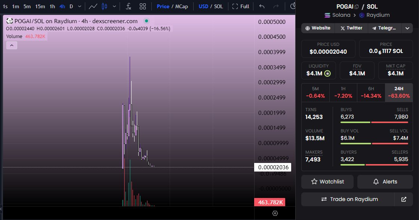Select the 1h timeframe

coord(52,6)
